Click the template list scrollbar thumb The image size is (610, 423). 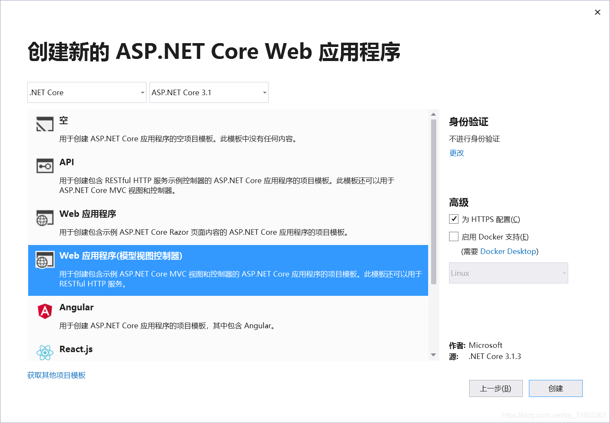click(433, 201)
